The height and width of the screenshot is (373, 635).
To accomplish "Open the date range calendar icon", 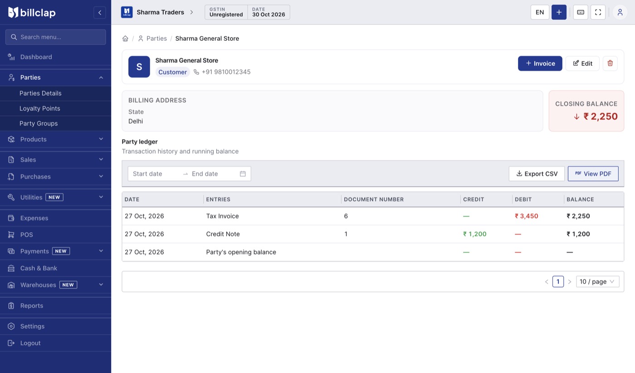I will 243,174.
